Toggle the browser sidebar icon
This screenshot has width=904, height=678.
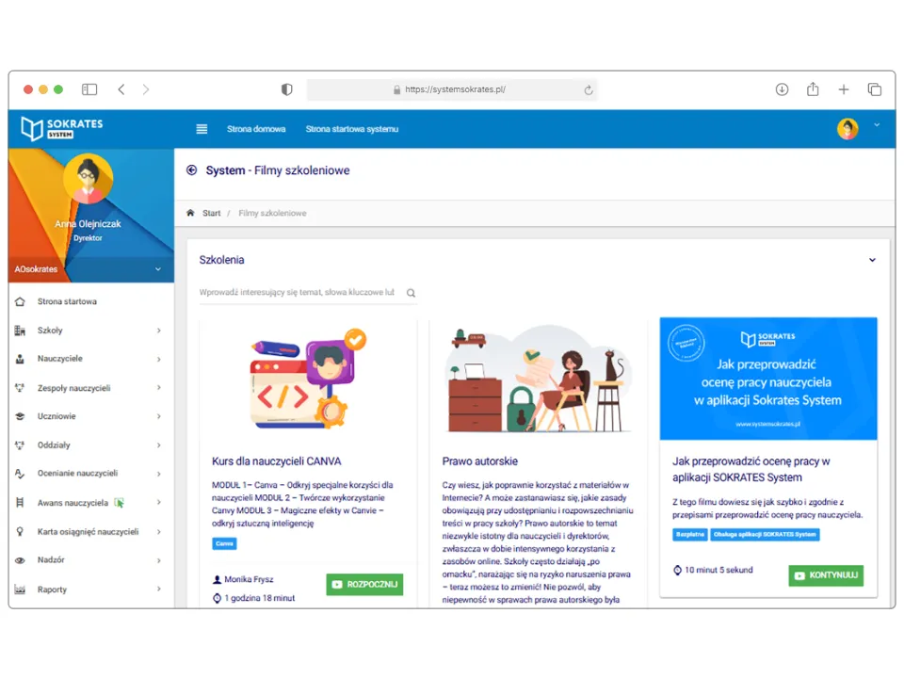tap(89, 89)
